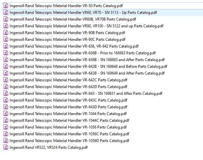Select file name VR-642C Parts Catalog.pdf
This screenshot has height=160, width=203.
tap(69, 80)
